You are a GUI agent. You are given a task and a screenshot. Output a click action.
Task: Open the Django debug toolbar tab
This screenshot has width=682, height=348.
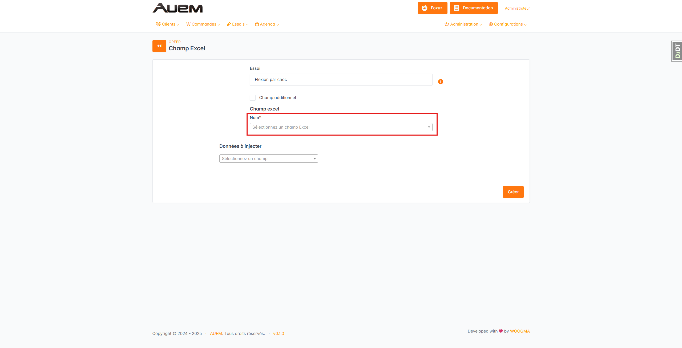[x=677, y=51]
